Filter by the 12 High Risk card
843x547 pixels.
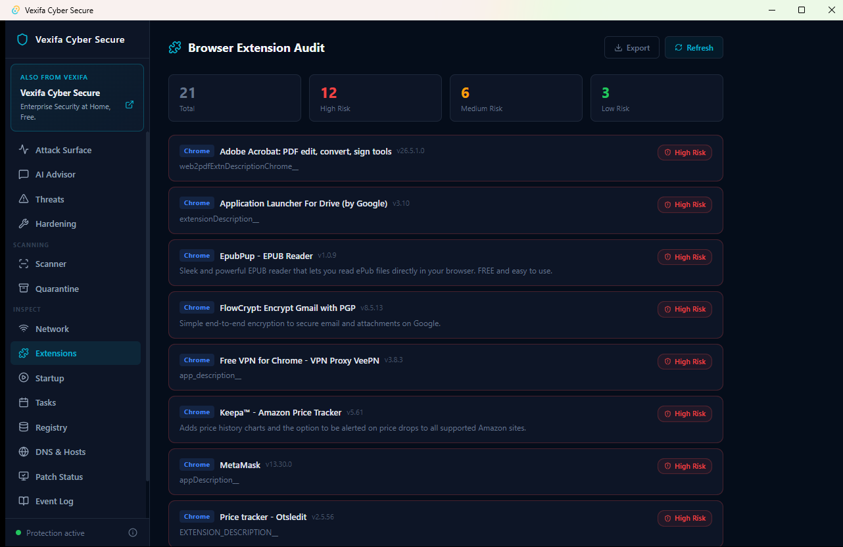click(375, 98)
